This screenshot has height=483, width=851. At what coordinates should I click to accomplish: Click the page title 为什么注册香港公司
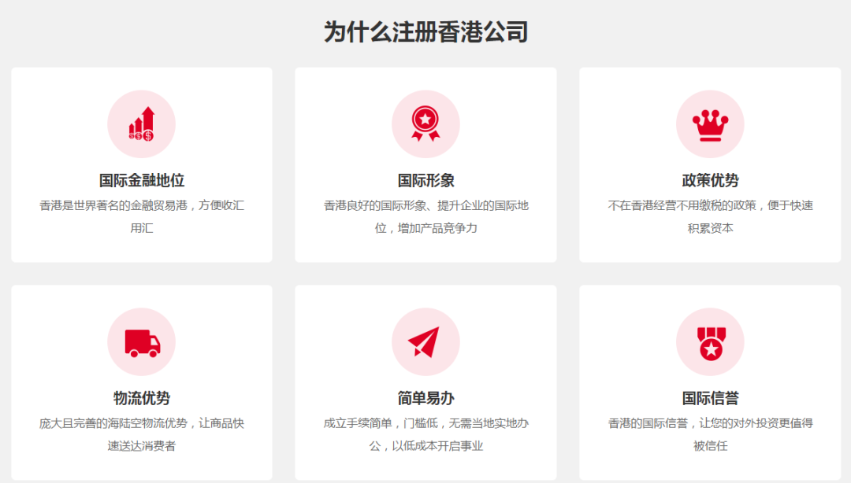coord(425,31)
